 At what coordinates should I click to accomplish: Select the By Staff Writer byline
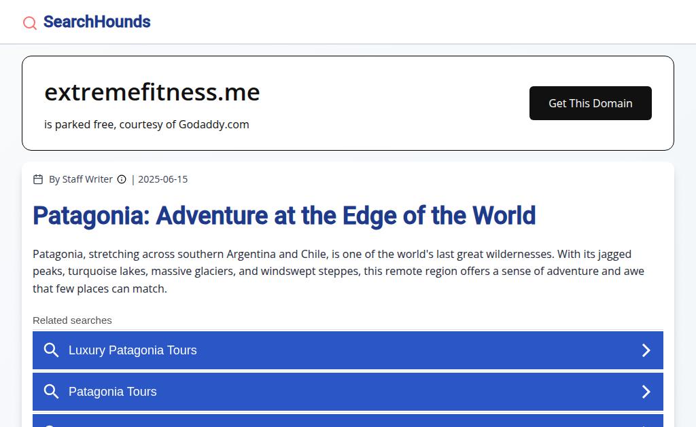tap(81, 179)
